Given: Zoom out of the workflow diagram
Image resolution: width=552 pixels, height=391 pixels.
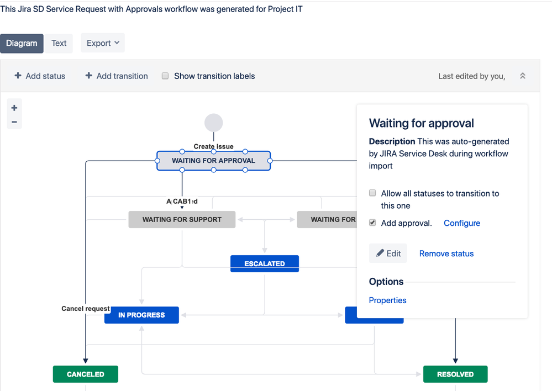Looking at the screenshot, I should [x=14, y=122].
